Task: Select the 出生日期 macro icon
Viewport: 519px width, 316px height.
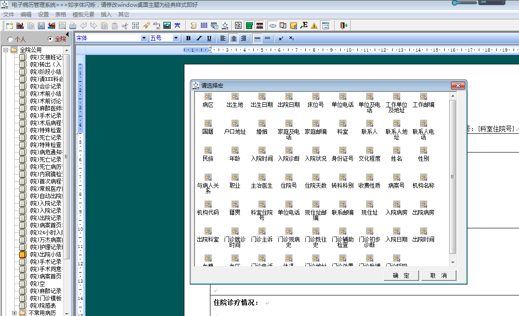Action: [262, 97]
